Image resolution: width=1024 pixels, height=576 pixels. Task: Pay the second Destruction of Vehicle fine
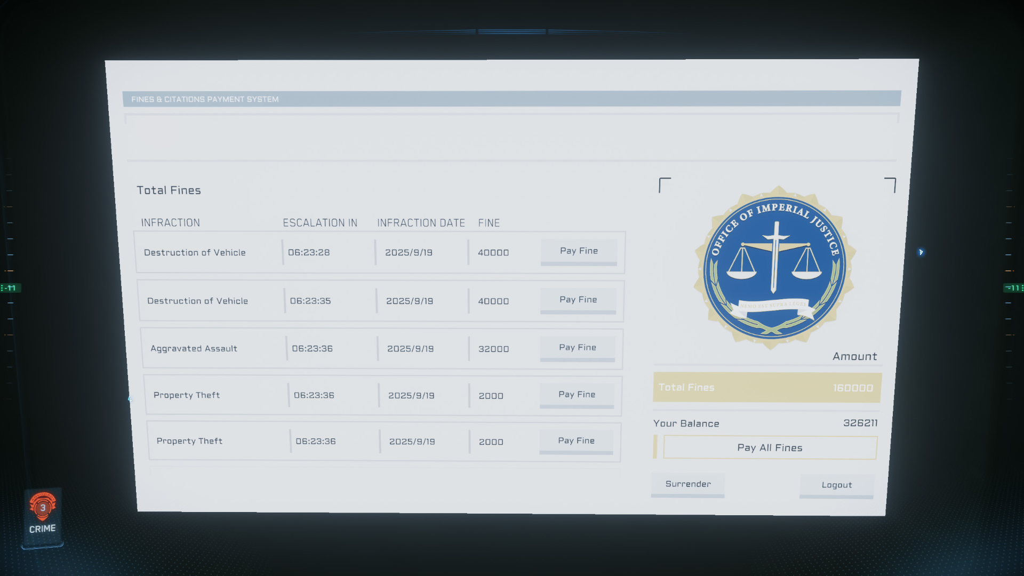pos(578,300)
